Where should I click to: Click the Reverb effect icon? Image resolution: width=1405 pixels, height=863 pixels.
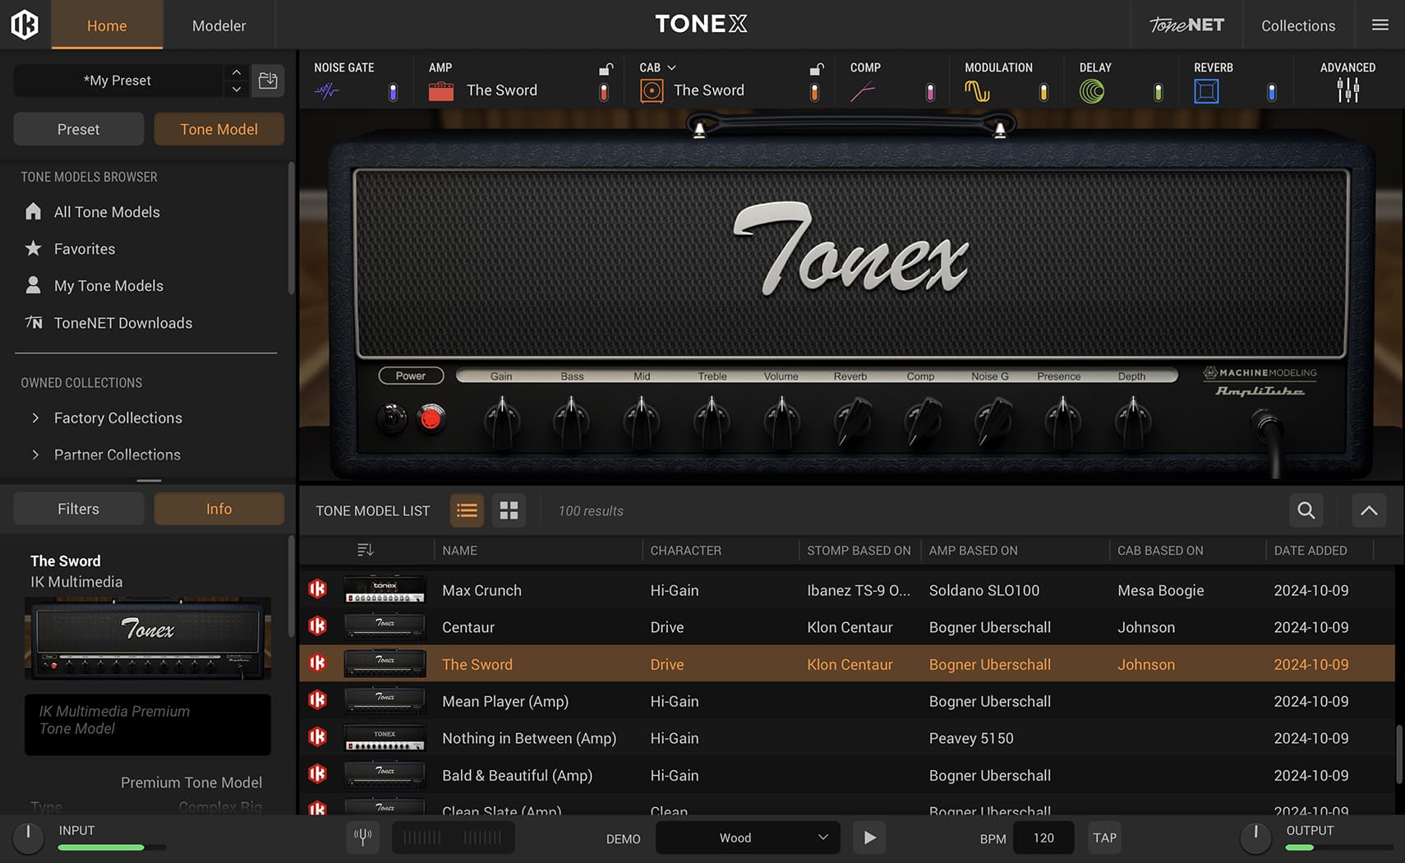coord(1206,91)
